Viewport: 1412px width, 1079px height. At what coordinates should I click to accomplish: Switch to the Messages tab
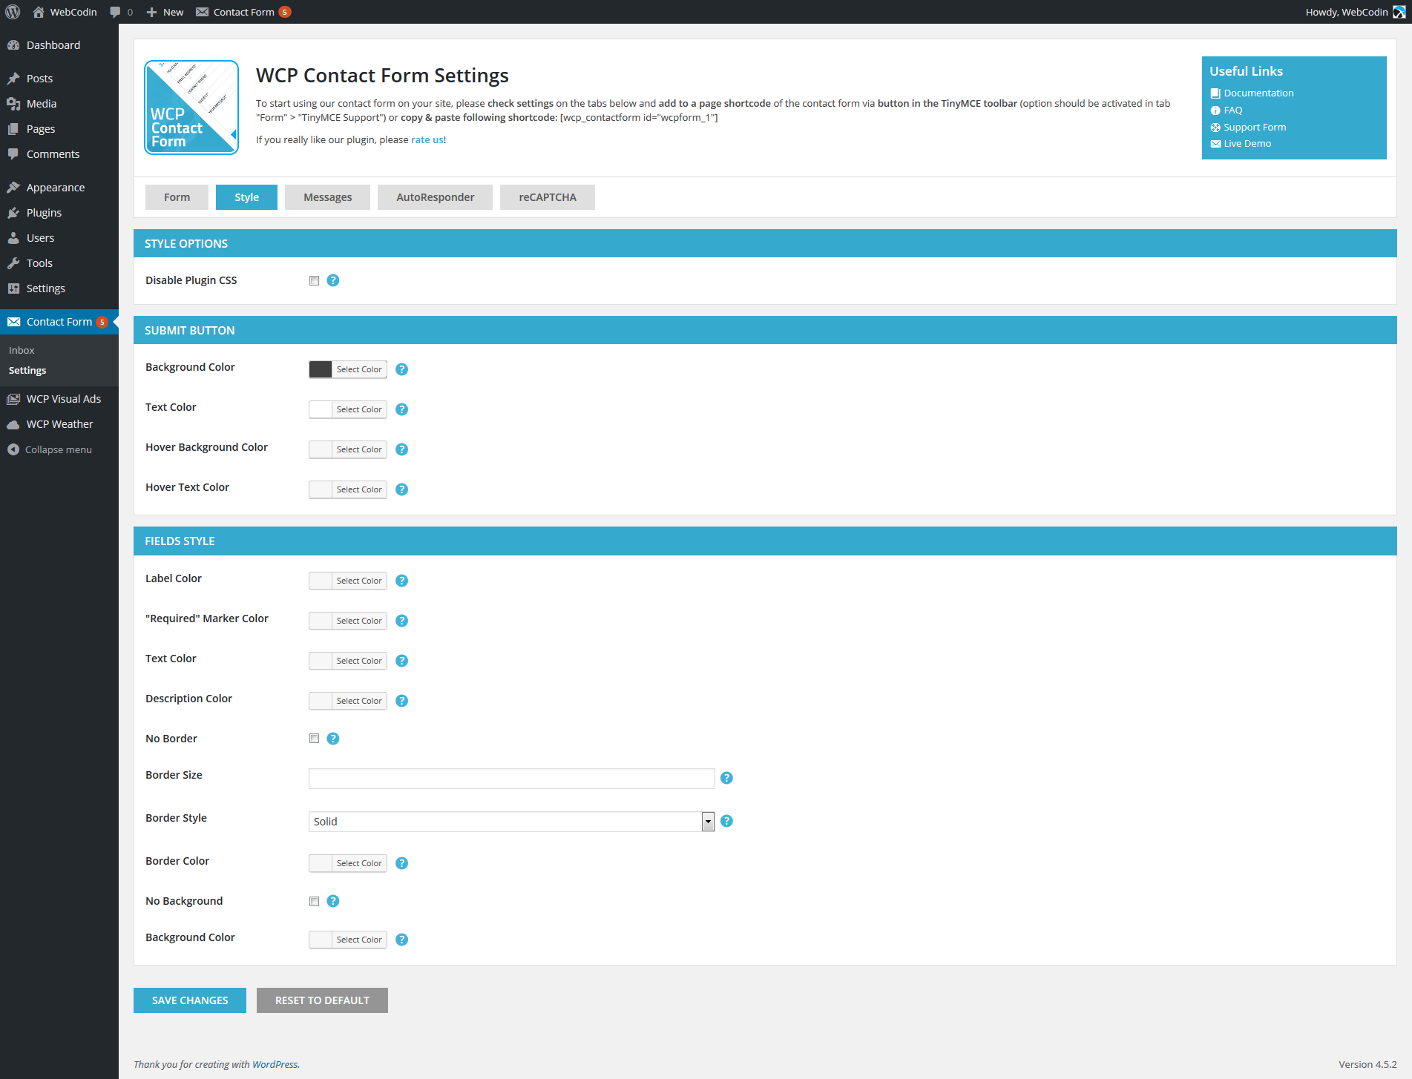click(x=327, y=197)
